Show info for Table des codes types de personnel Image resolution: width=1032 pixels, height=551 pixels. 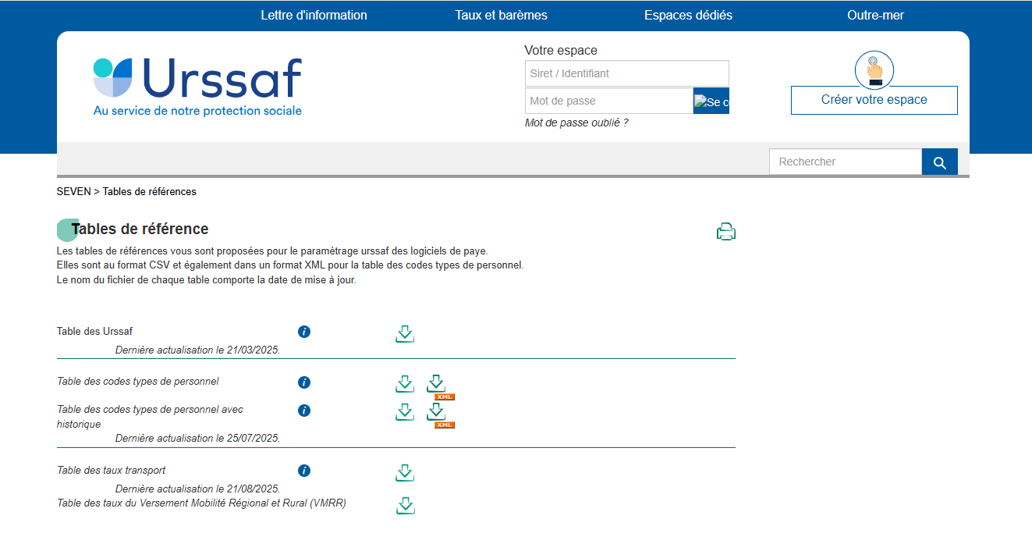[304, 382]
